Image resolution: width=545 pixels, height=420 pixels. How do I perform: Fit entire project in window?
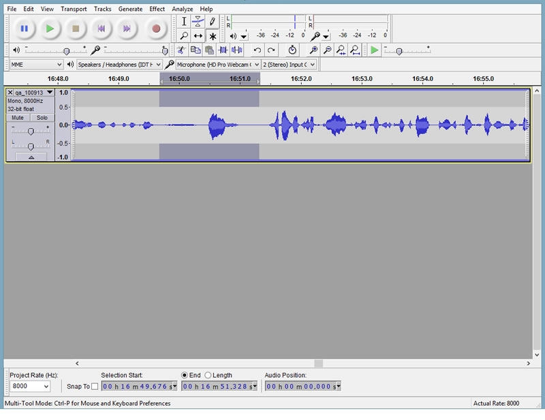pyautogui.click(x=355, y=50)
